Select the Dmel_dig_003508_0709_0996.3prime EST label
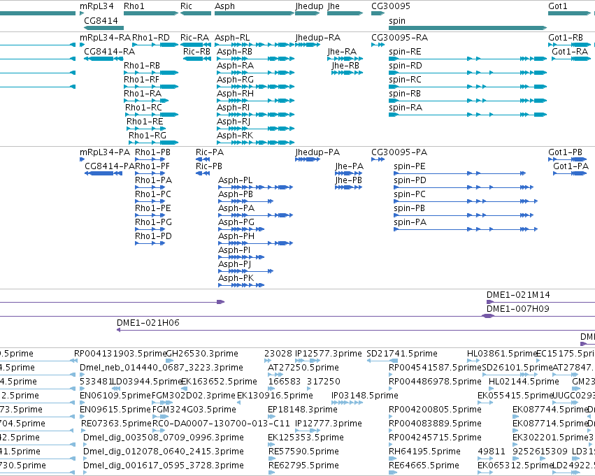The height and width of the screenshot is (476, 595). [x=163, y=438]
